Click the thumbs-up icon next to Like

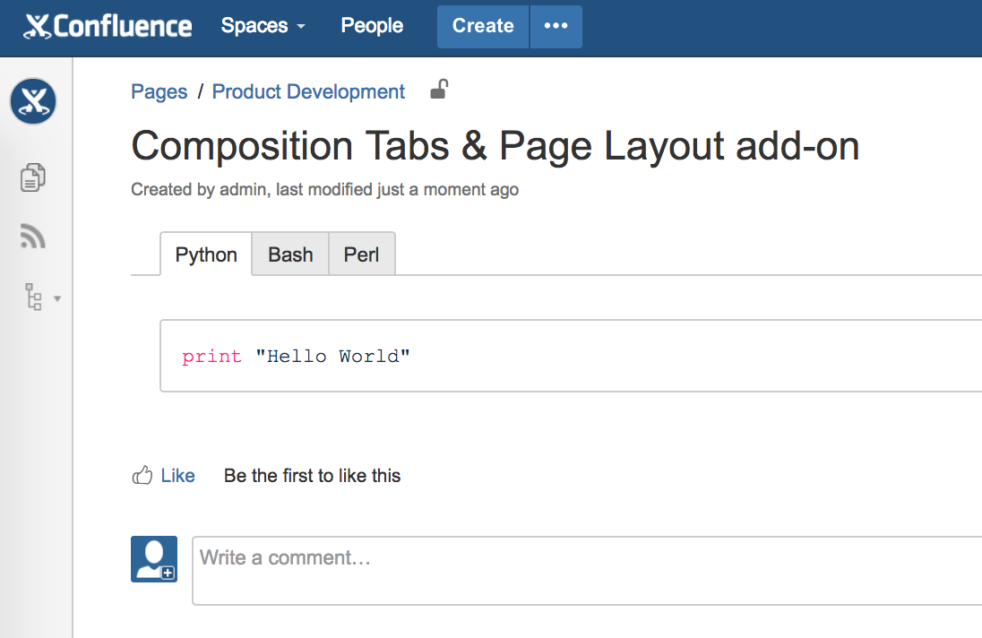pos(142,475)
